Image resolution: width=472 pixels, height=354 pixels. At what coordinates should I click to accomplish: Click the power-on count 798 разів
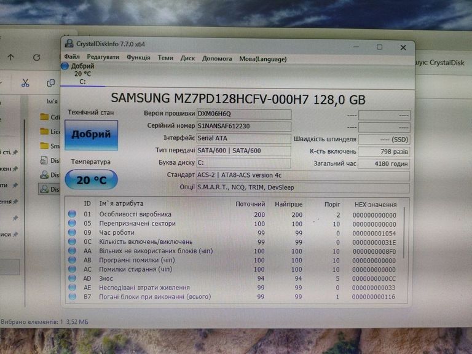[x=383, y=152]
